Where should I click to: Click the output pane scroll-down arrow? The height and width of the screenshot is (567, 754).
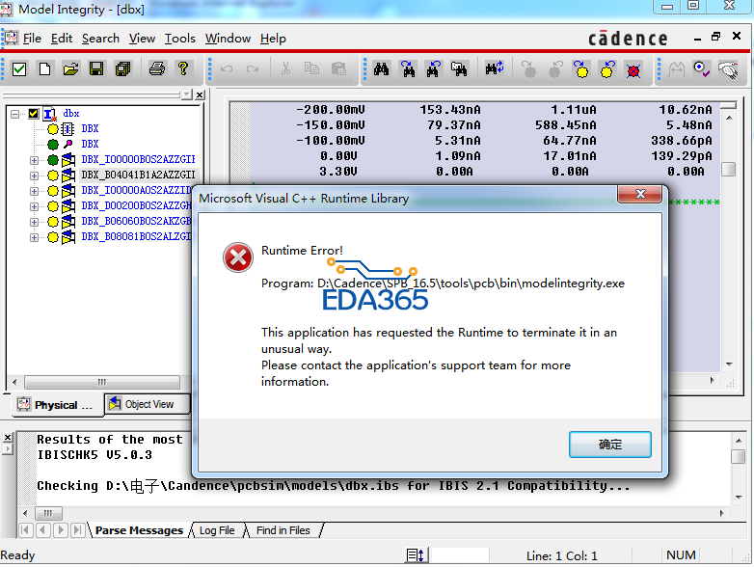coord(739,498)
